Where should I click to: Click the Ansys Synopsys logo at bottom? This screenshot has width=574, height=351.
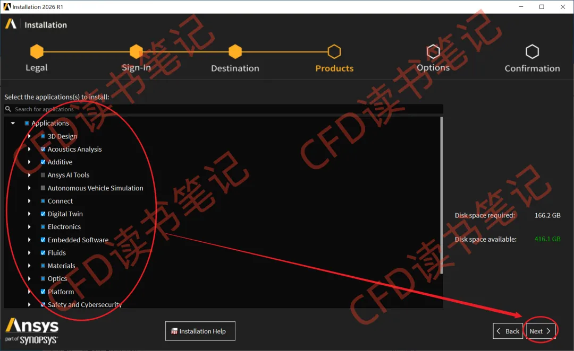pos(32,331)
